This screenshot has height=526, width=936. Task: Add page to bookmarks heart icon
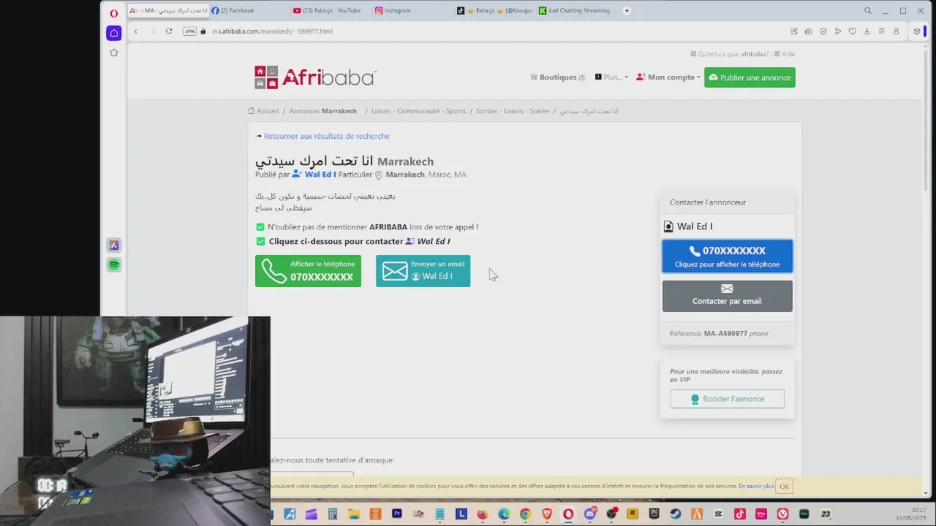coord(853,31)
